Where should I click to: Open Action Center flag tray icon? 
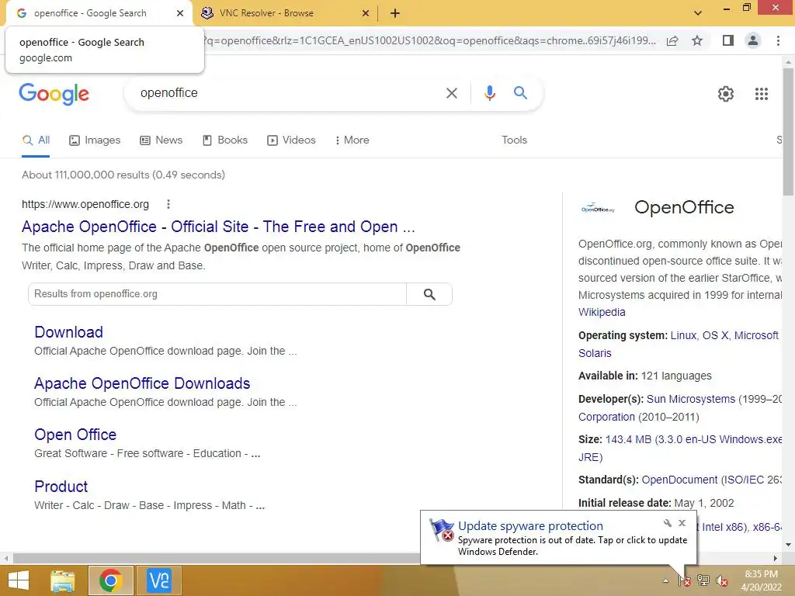tap(685, 580)
